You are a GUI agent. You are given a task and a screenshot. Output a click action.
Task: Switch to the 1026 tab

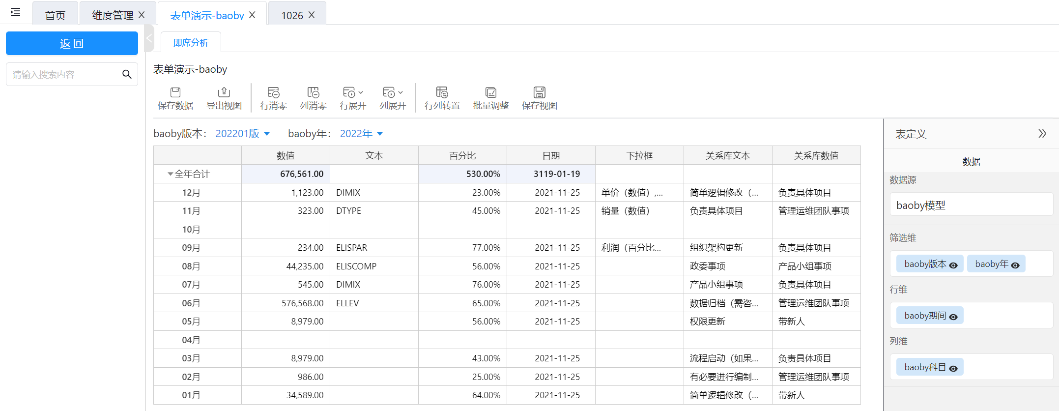point(292,15)
